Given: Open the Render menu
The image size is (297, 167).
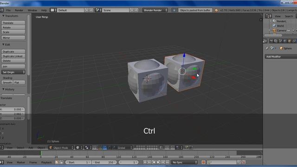Looking at the screenshot, I should (19, 10).
